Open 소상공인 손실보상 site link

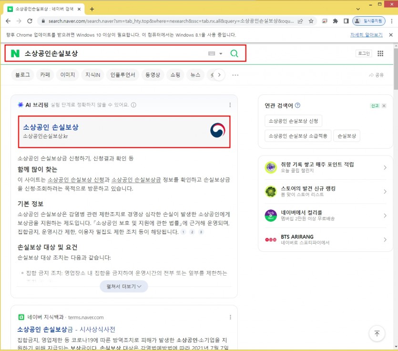[x=51, y=127]
